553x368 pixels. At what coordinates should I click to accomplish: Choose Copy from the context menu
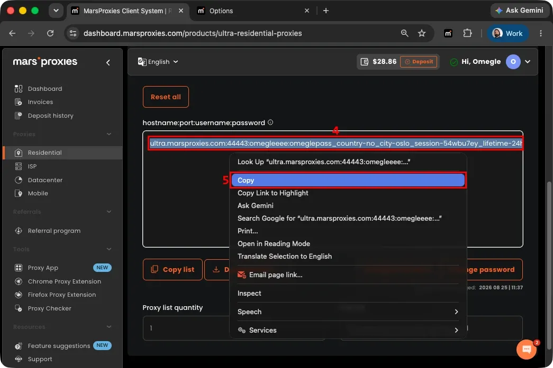(348, 180)
